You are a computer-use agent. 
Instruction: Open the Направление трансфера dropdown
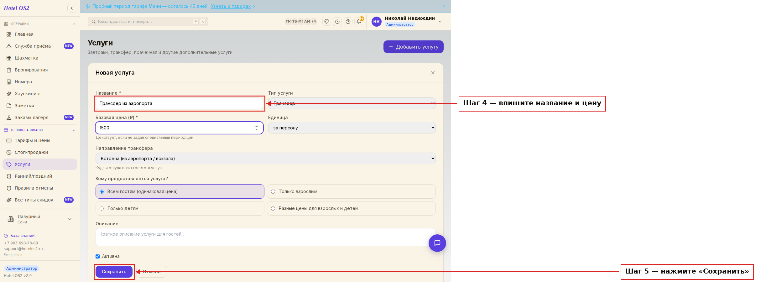point(265,159)
